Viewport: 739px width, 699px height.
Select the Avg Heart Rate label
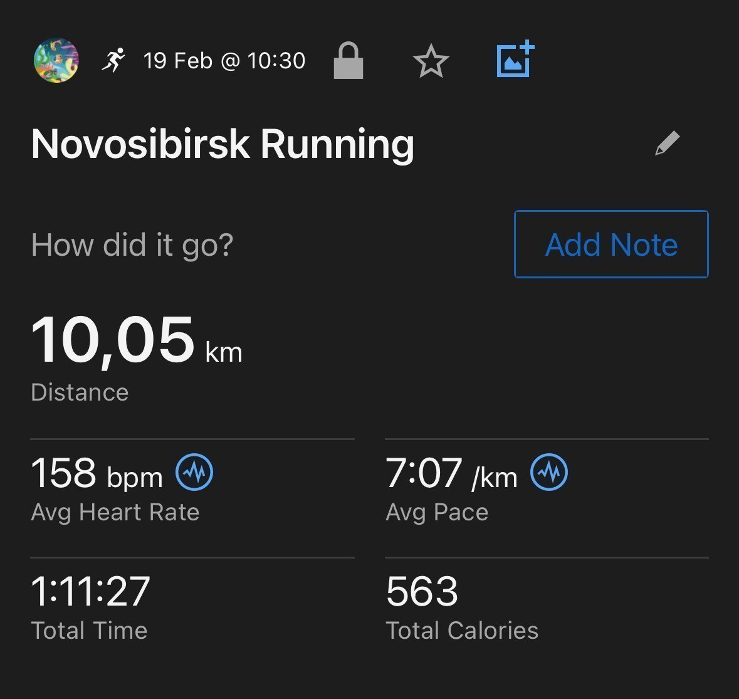pyautogui.click(x=115, y=512)
